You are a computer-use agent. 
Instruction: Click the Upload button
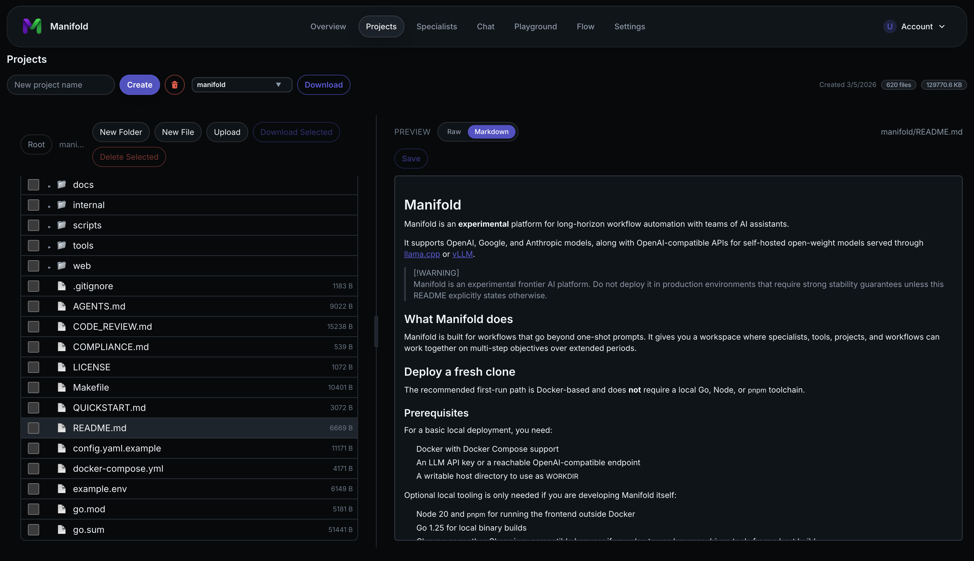[x=227, y=132]
